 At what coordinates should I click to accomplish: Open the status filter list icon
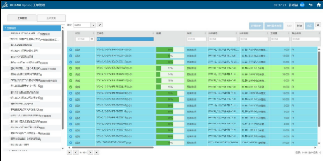(92, 39)
